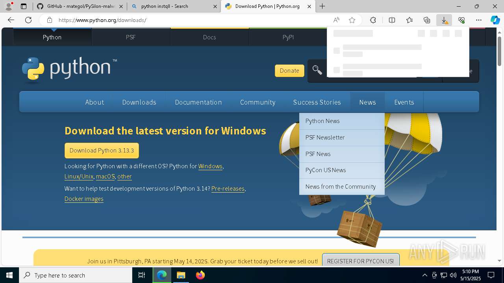Click the browser Back arrow
This screenshot has width=504, height=283.
pyautogui.click(x=11, y=20)
